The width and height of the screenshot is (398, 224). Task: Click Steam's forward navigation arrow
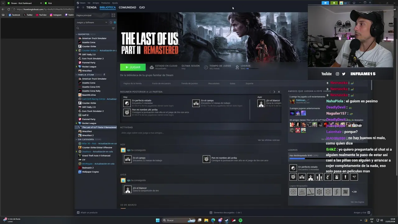coord(82,7)
